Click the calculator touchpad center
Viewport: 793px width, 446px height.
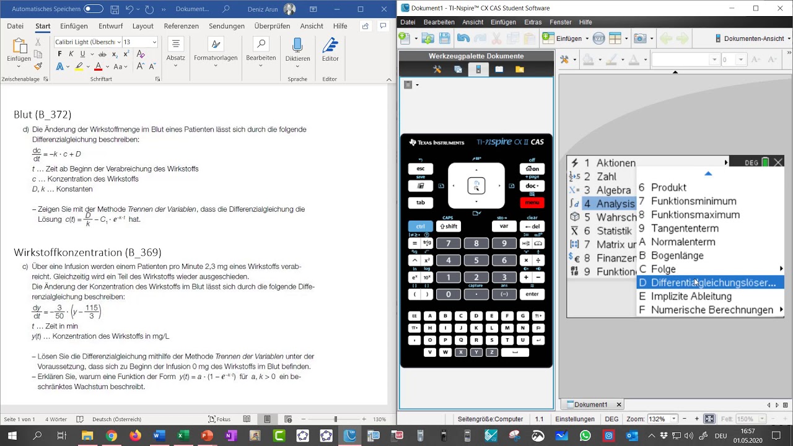[x=476, y=185]
